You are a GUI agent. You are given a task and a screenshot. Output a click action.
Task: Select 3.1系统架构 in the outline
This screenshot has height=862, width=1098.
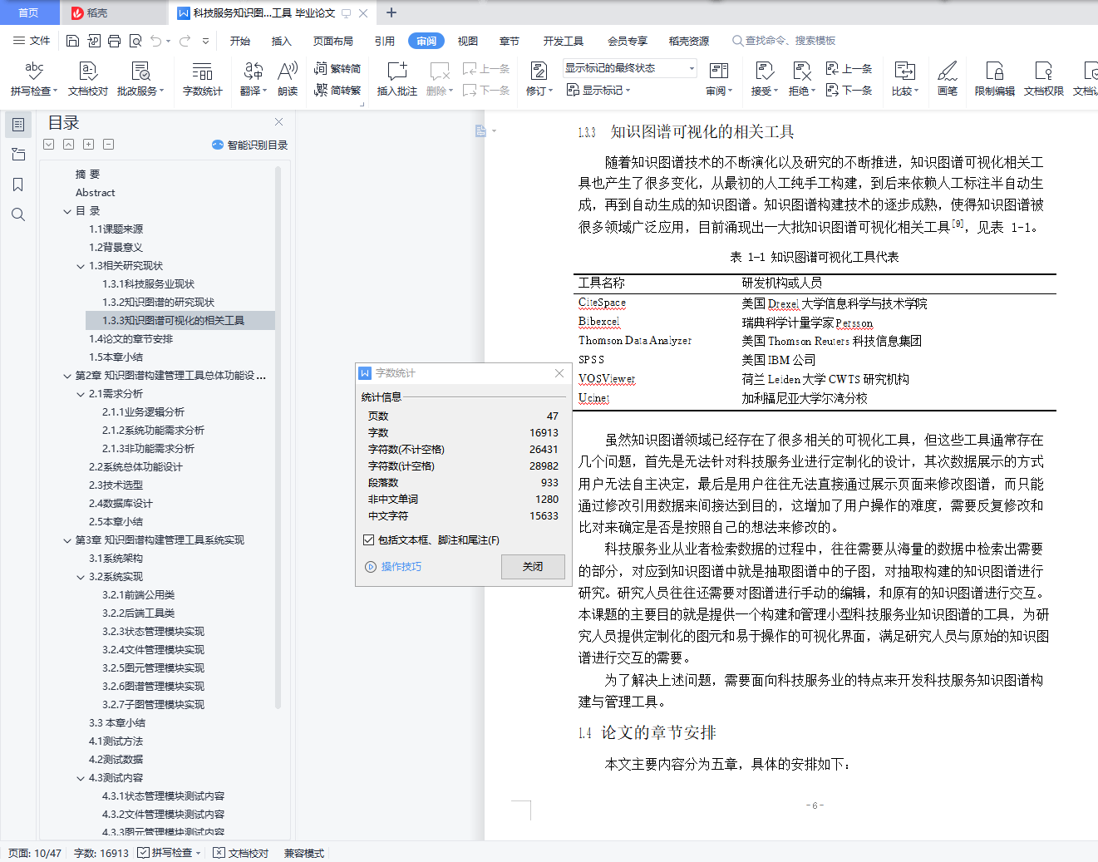[116, 559]
